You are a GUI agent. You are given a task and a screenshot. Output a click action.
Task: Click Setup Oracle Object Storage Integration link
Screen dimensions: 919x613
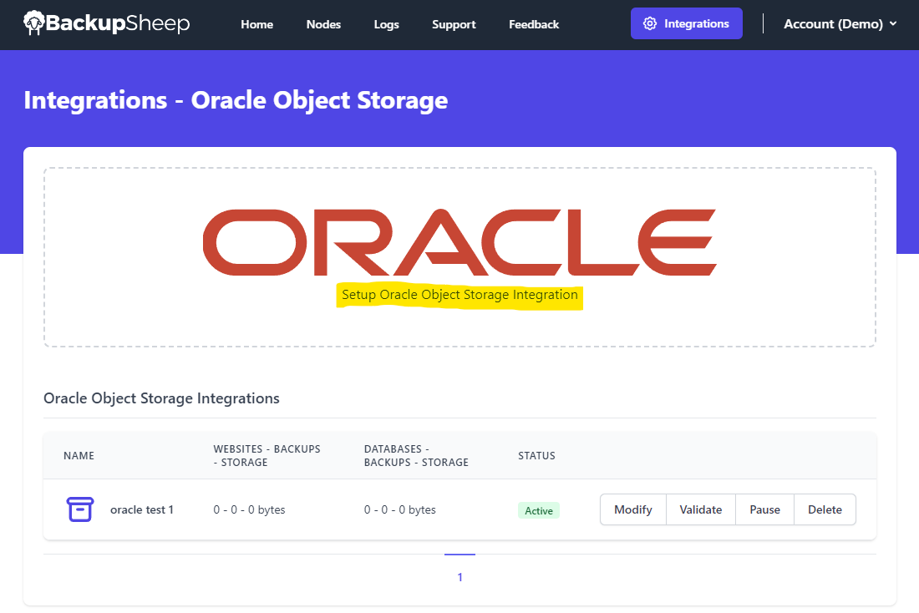pyautogui.click(x=459, y=295)
